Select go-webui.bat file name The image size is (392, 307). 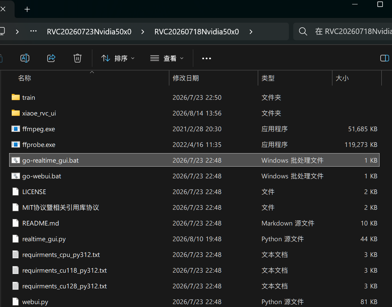(41, 177)
